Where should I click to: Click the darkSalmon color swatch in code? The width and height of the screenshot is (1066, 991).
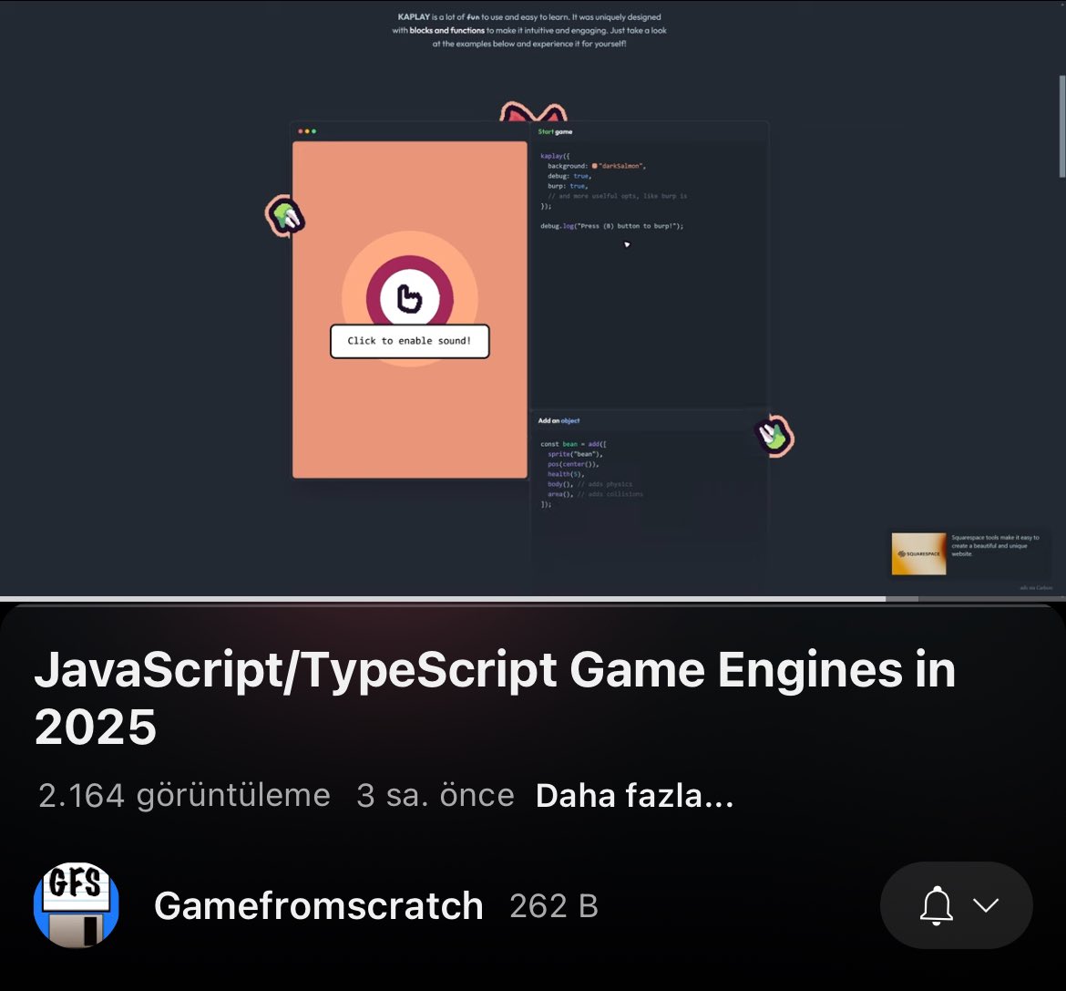[595, 166]
